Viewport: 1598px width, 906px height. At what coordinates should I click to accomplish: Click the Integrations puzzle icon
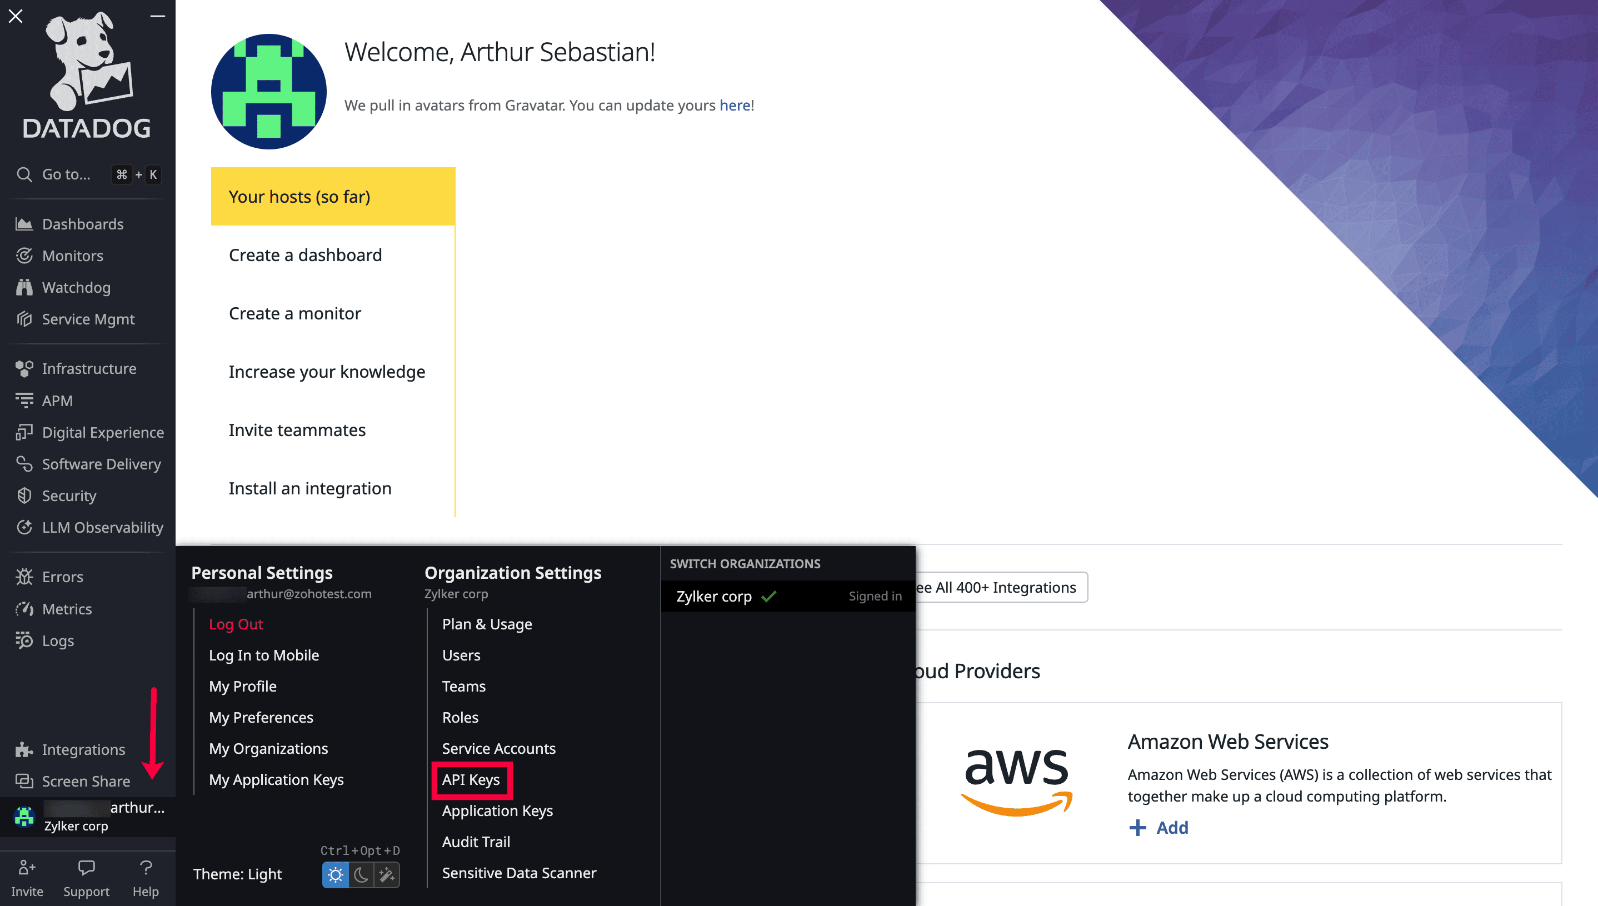[x=24, y=749]
